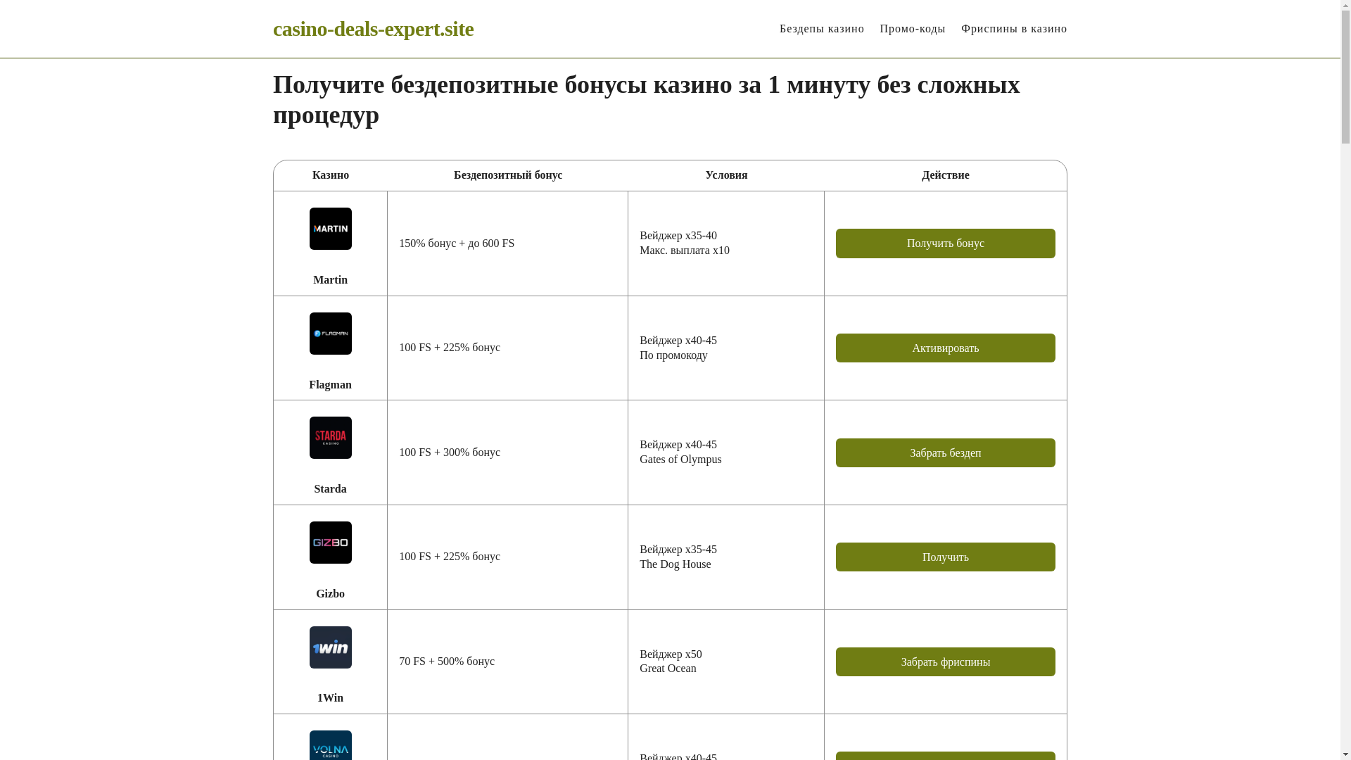Image resolution: width=1351 pixels, height=760 pixels.
Task: Click the Получить бонус button for Martin
Action: (x=945, y=243)
